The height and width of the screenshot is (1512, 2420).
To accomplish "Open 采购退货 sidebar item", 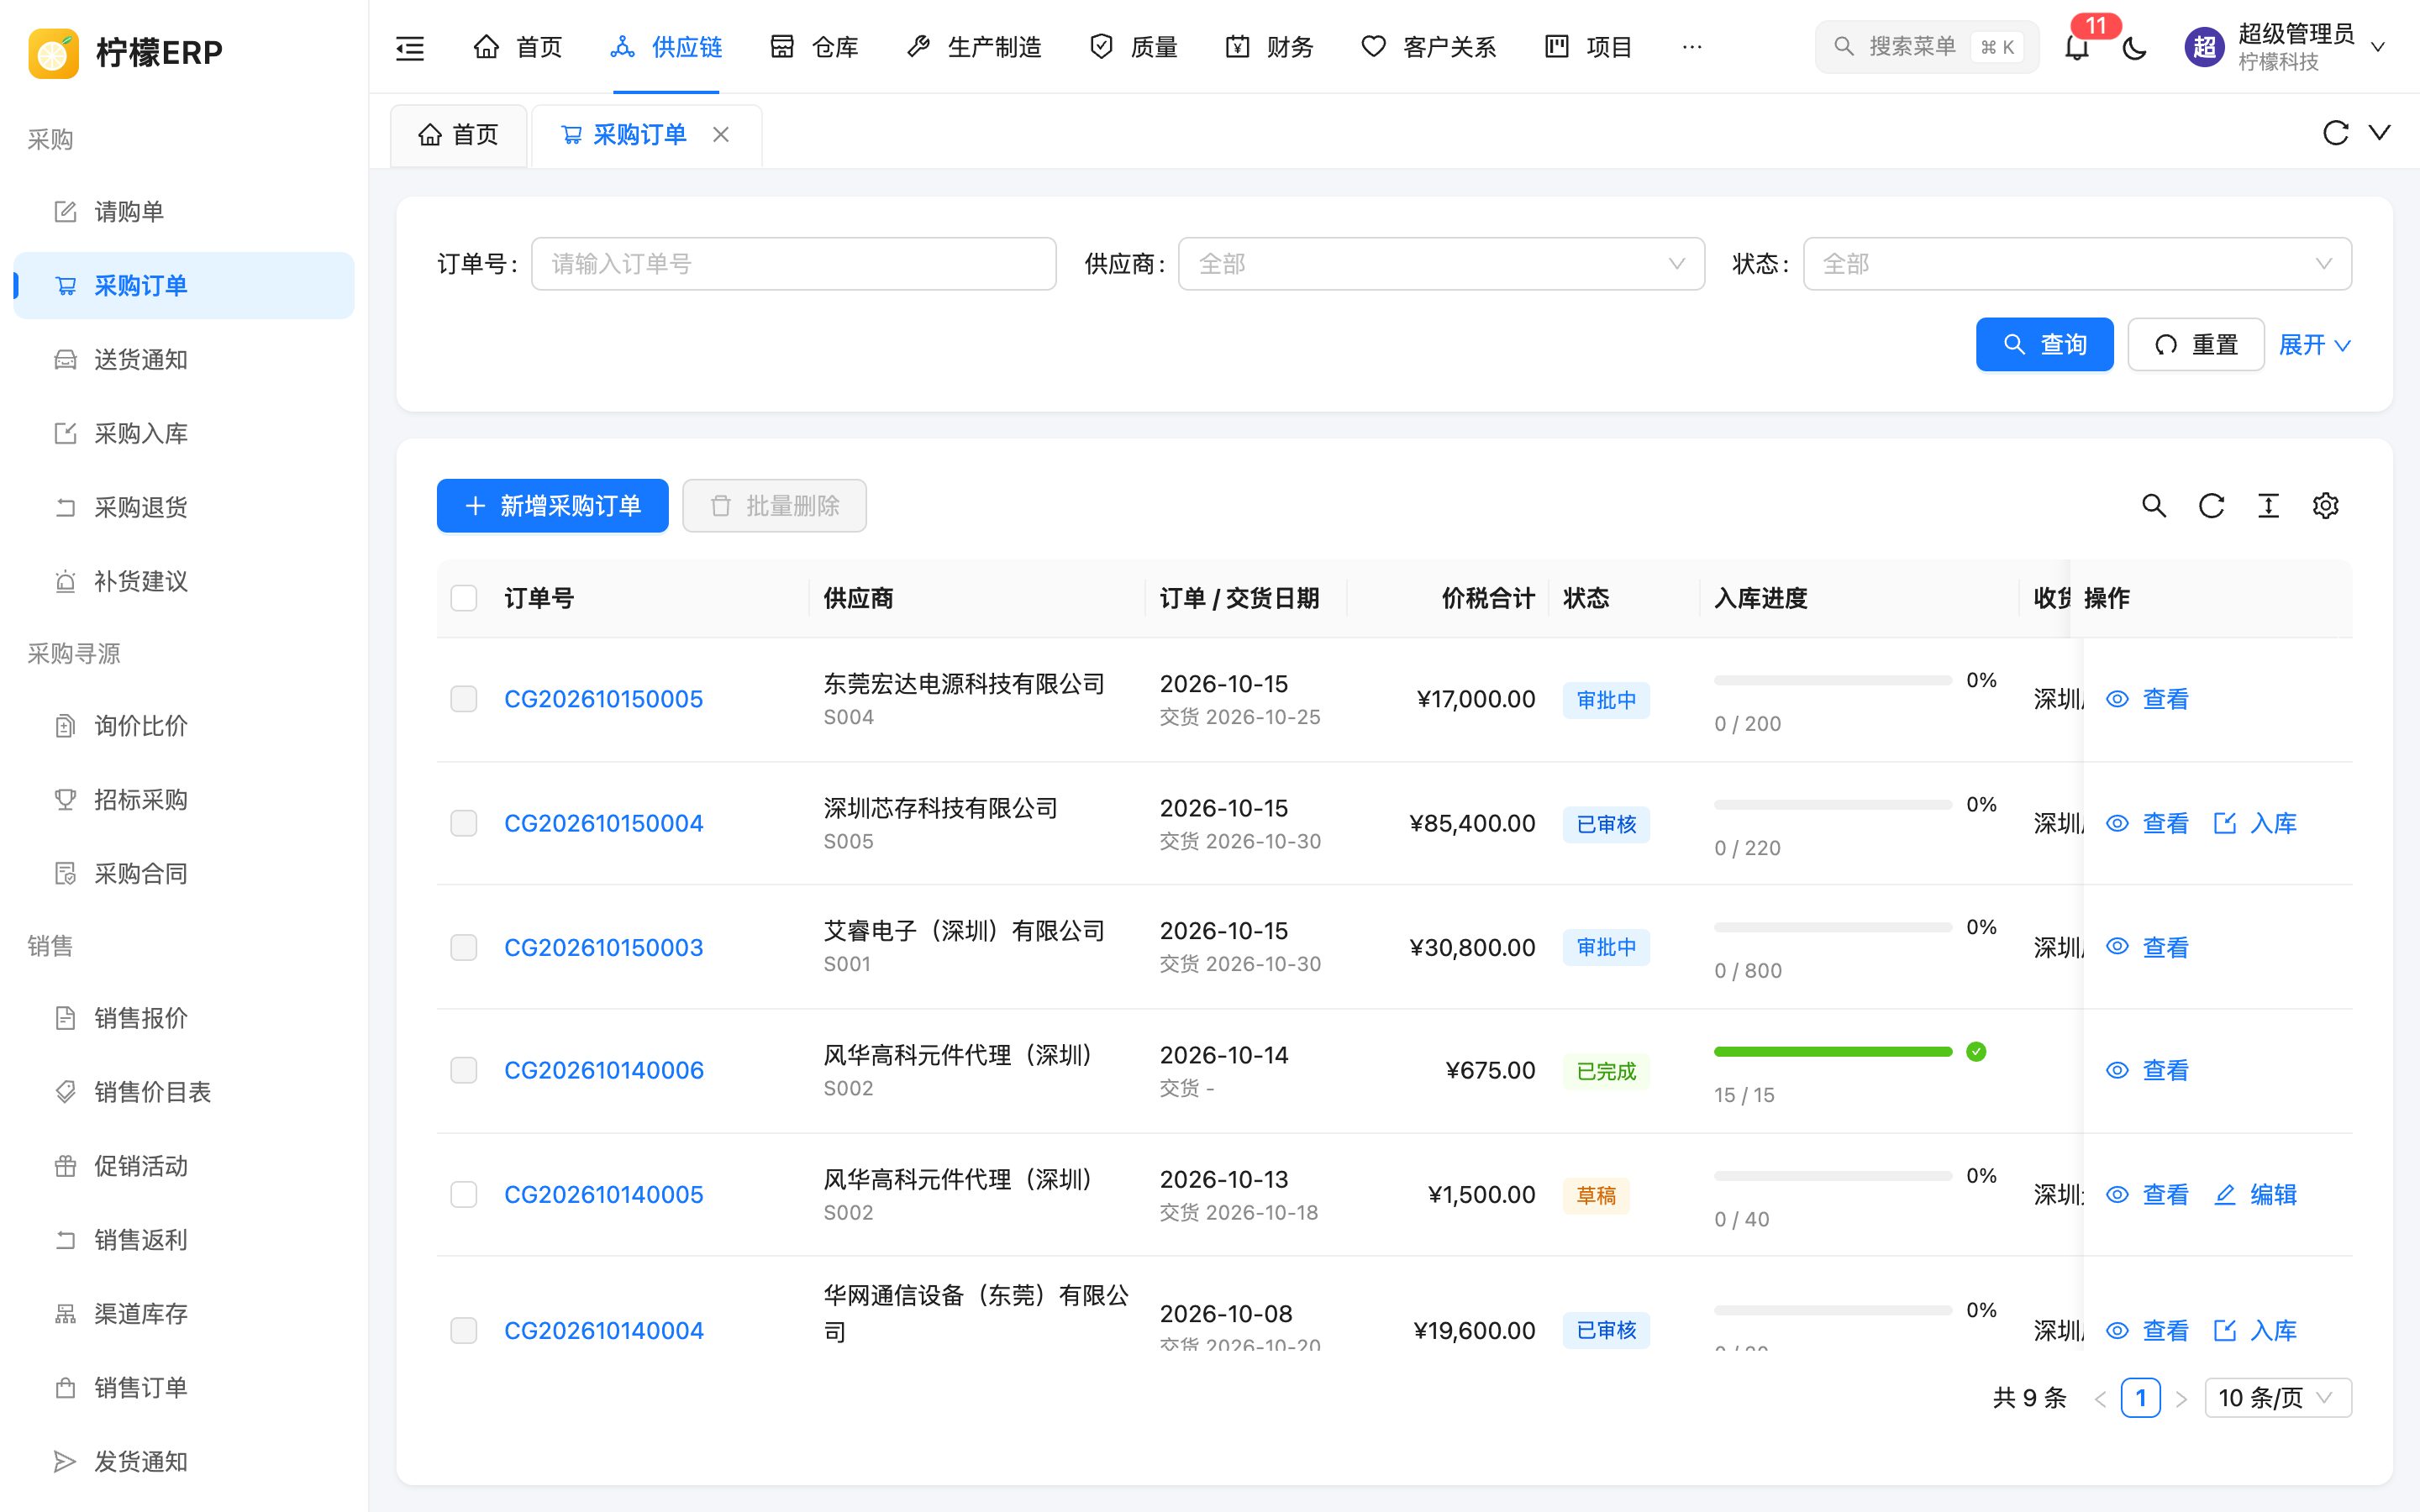I will point(184,508).
